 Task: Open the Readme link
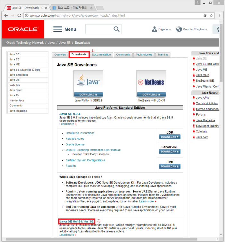click(71, 166)
